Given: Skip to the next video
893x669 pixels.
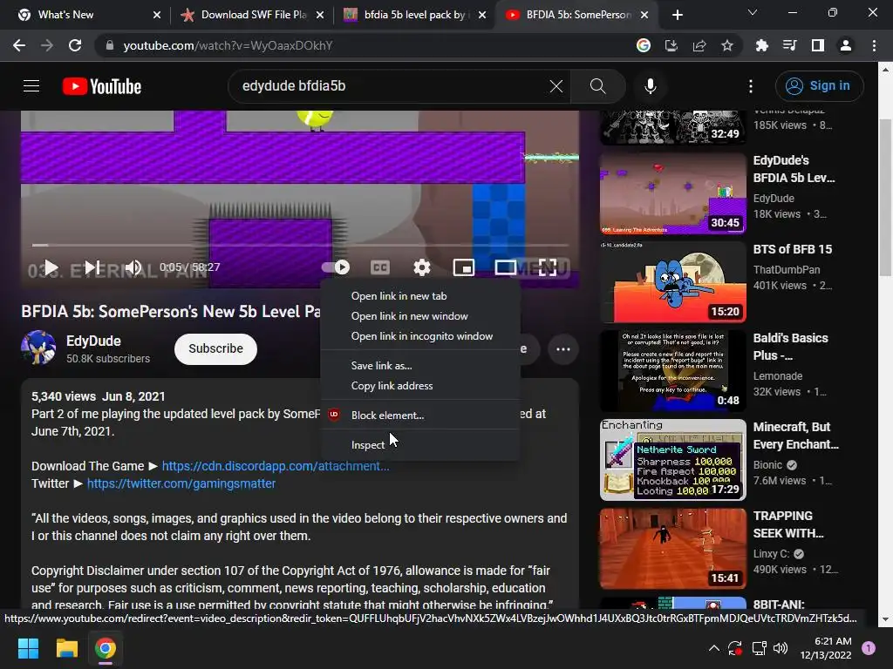Looking at the screenshot, I should 92,267.
